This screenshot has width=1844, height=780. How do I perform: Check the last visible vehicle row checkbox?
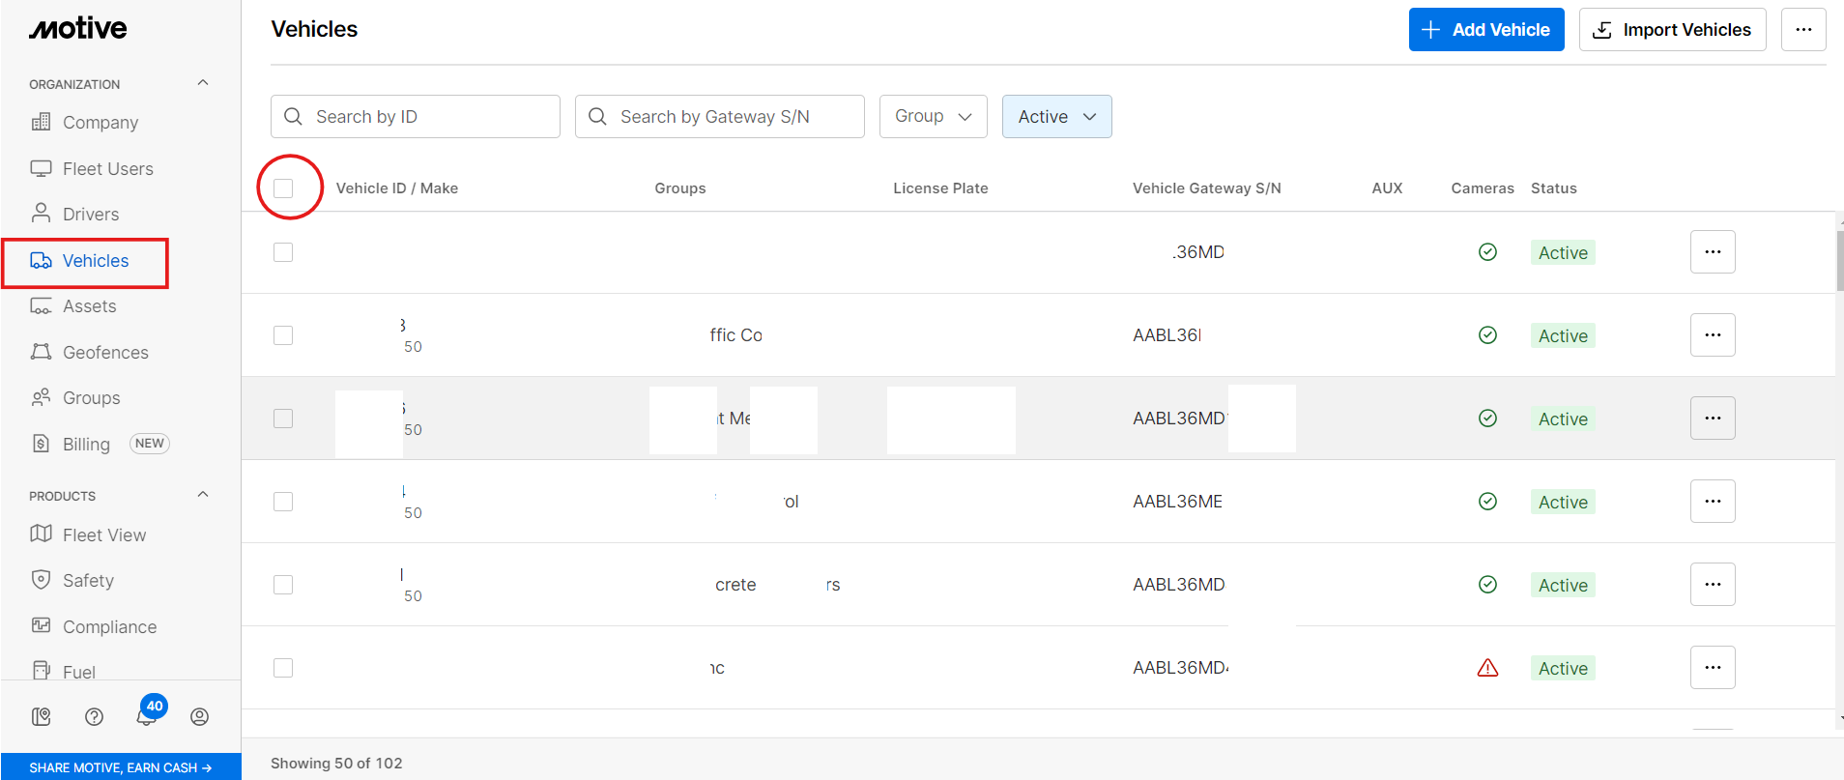[283, 667]
